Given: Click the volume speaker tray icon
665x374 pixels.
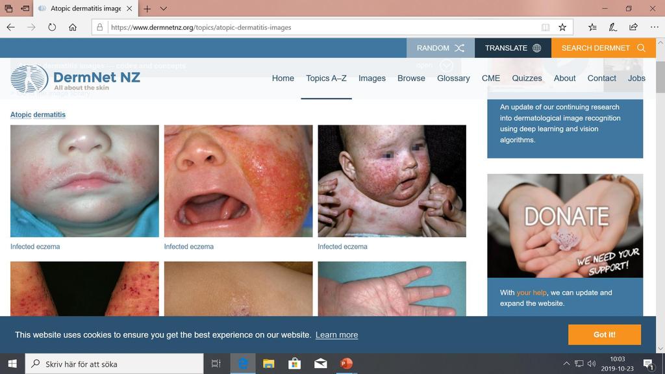Looking at the screenshot, I should click(592, 364).
